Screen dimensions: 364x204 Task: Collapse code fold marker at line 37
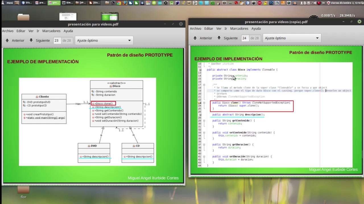(204, 144)
